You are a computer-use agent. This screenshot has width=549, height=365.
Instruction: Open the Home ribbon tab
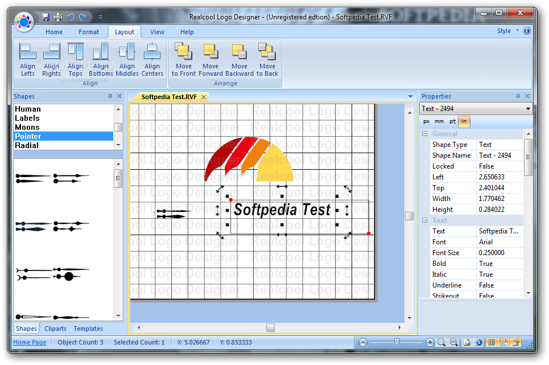click(54, 32)
